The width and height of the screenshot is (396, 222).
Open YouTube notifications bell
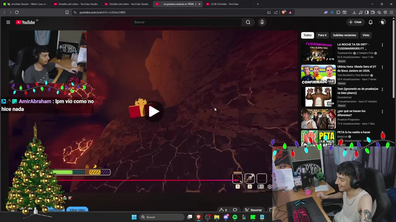point(371,22)
